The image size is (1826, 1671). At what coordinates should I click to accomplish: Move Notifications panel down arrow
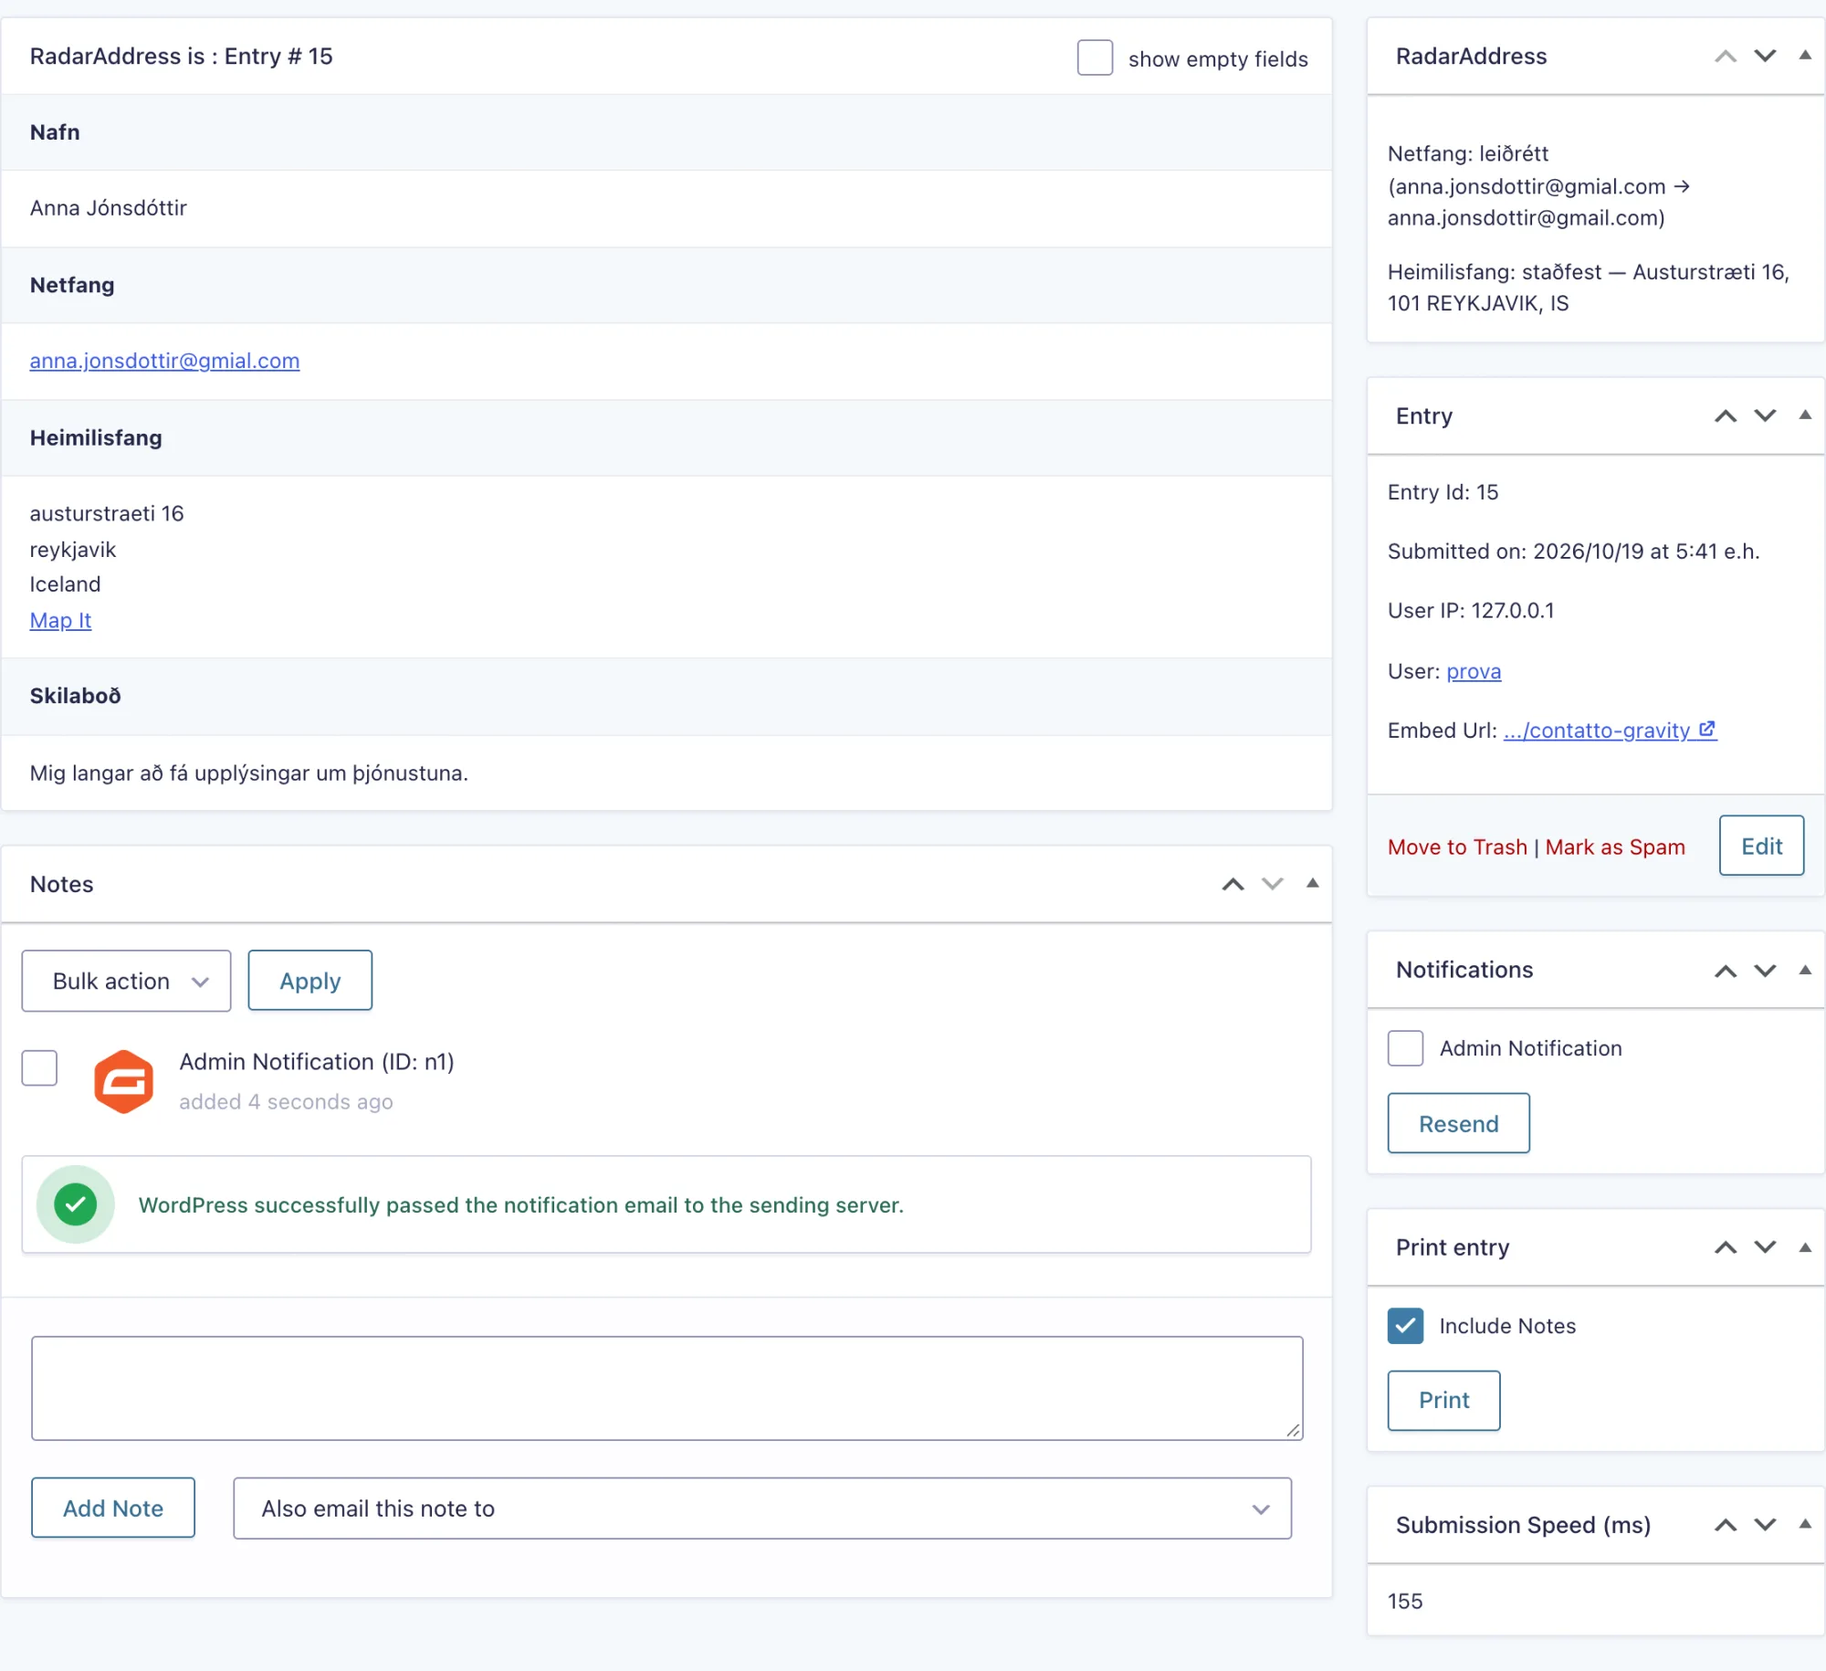1765,971
